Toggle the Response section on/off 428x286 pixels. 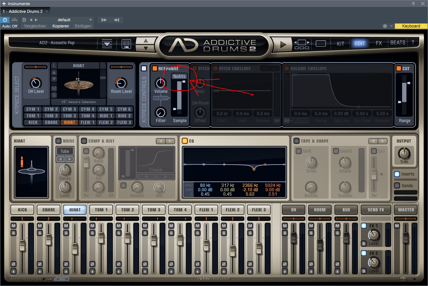(154, 68)
